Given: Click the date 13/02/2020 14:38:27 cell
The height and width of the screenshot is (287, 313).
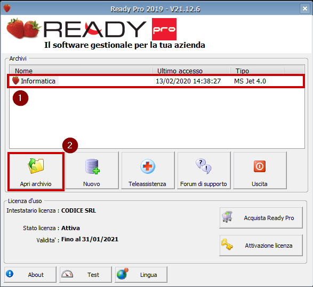Looking at the screenshot, I should tap(188, 81).
